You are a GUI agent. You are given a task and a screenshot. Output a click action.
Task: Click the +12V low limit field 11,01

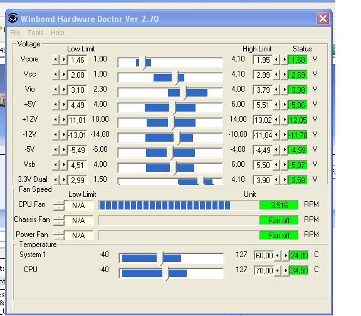point(77,120)
